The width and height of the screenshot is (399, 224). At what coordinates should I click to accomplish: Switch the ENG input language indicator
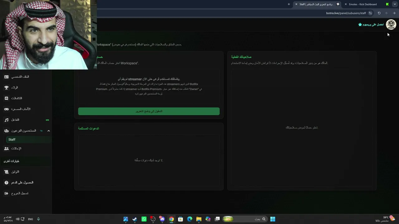(x=31, y=219)
